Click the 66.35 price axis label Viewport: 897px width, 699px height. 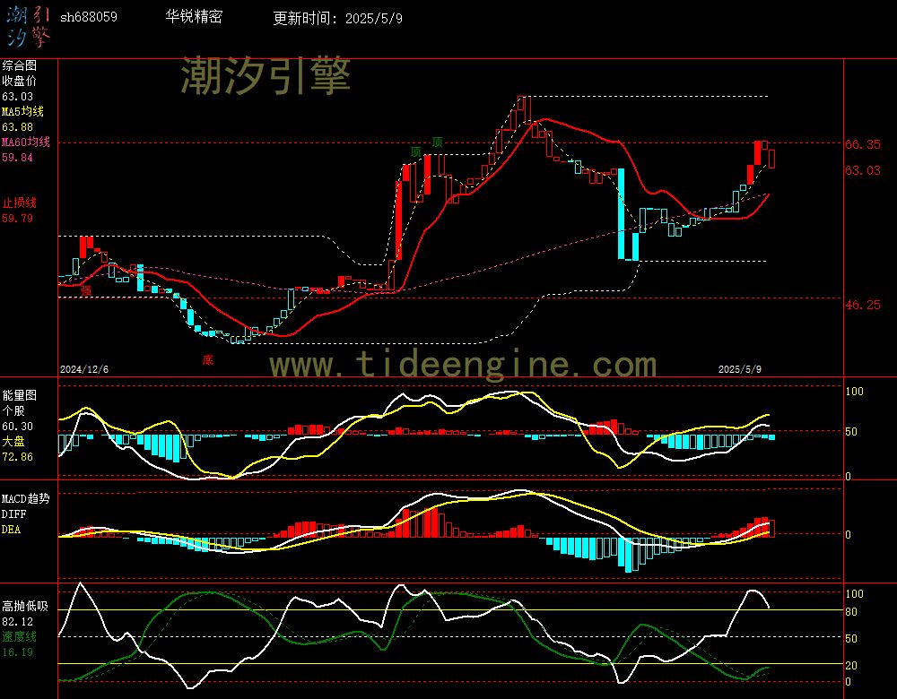pos(863,144)
